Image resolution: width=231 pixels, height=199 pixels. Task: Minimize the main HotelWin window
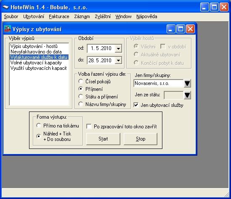[x=204, y=7]
